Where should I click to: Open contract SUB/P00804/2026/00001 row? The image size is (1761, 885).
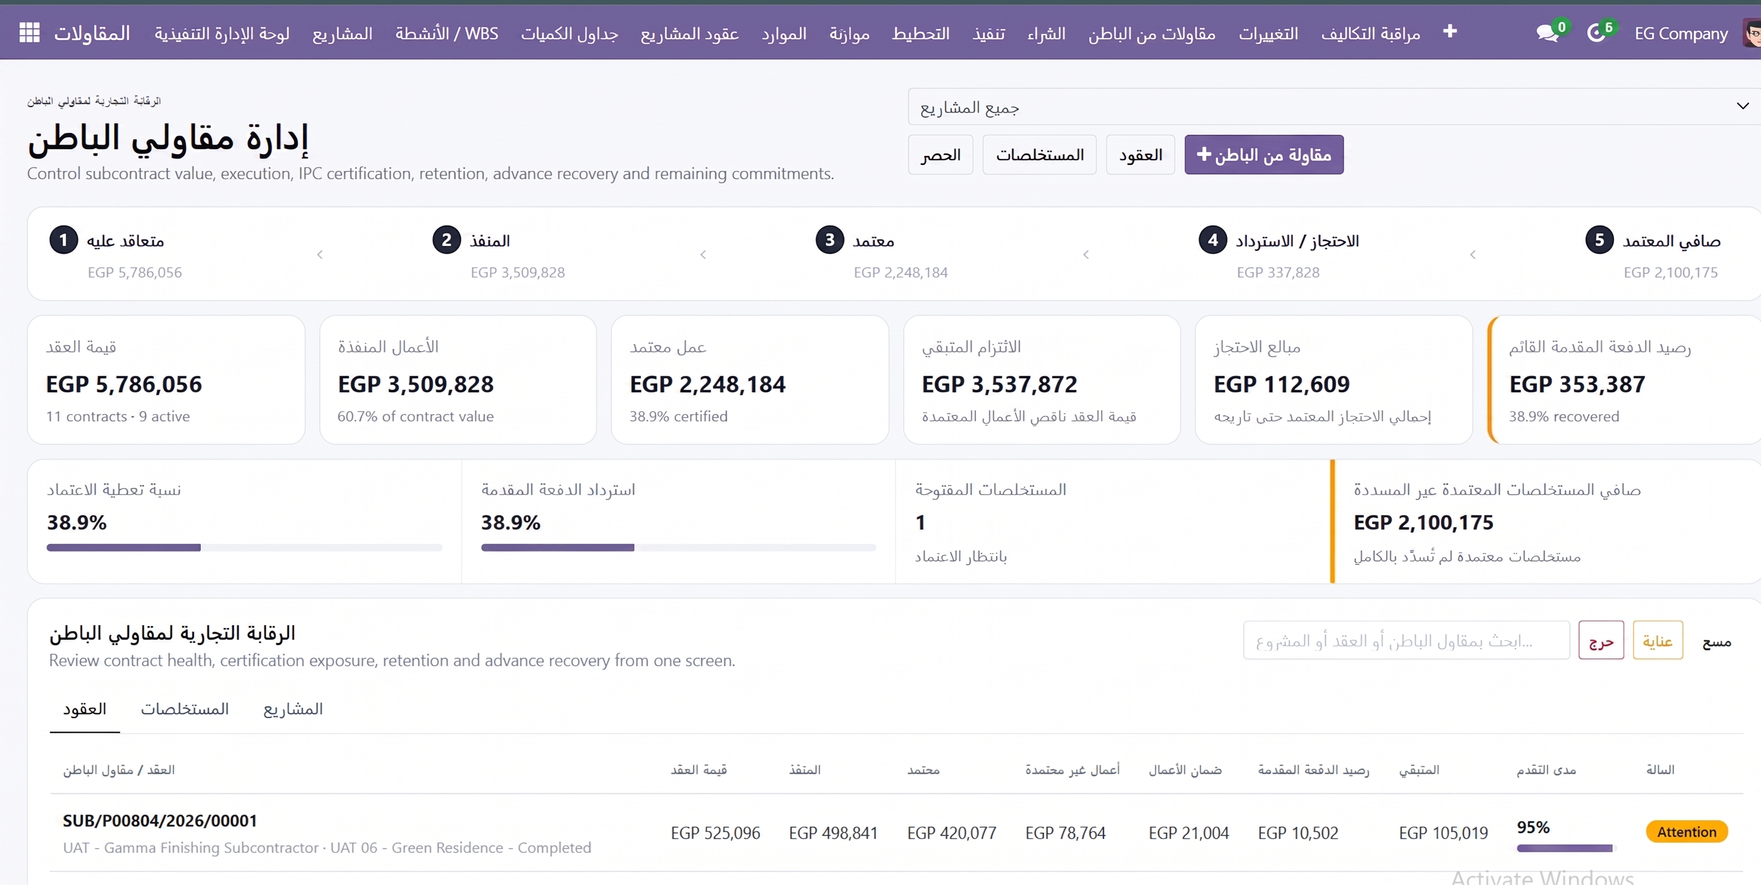[x=896, y=832]
